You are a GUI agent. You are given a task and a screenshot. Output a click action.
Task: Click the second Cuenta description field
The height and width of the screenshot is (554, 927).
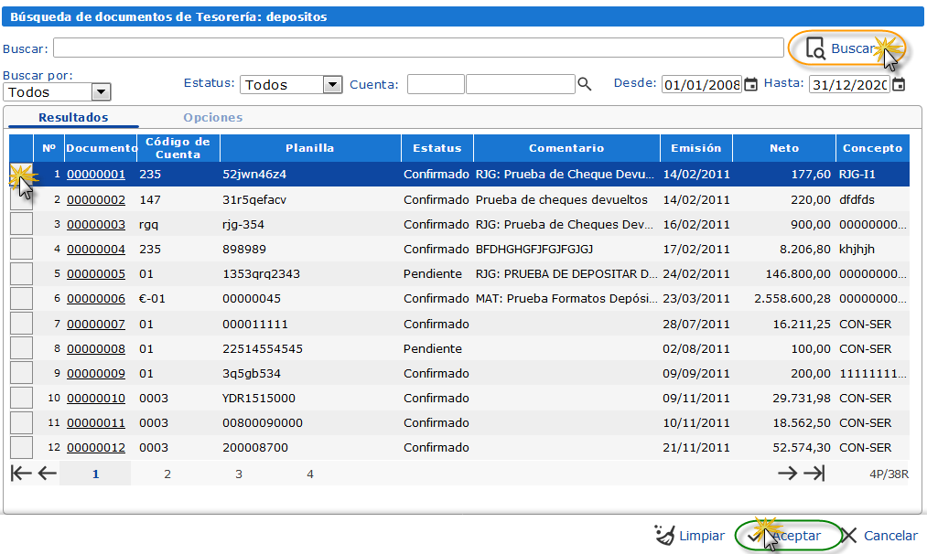point(521,84)
